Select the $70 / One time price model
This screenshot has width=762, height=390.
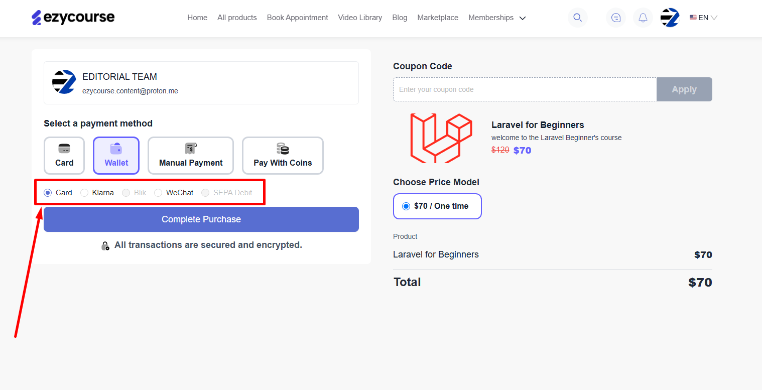tap(437, 206)
